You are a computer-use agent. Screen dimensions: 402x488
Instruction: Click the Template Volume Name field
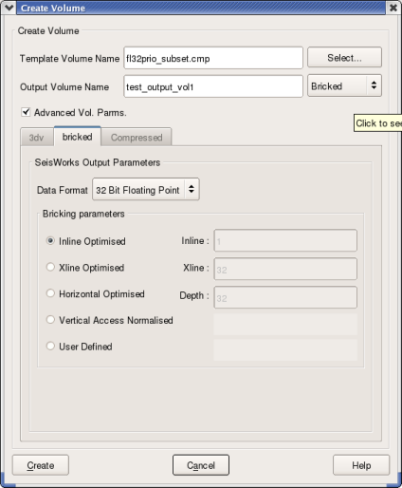[x=213, y=58]
